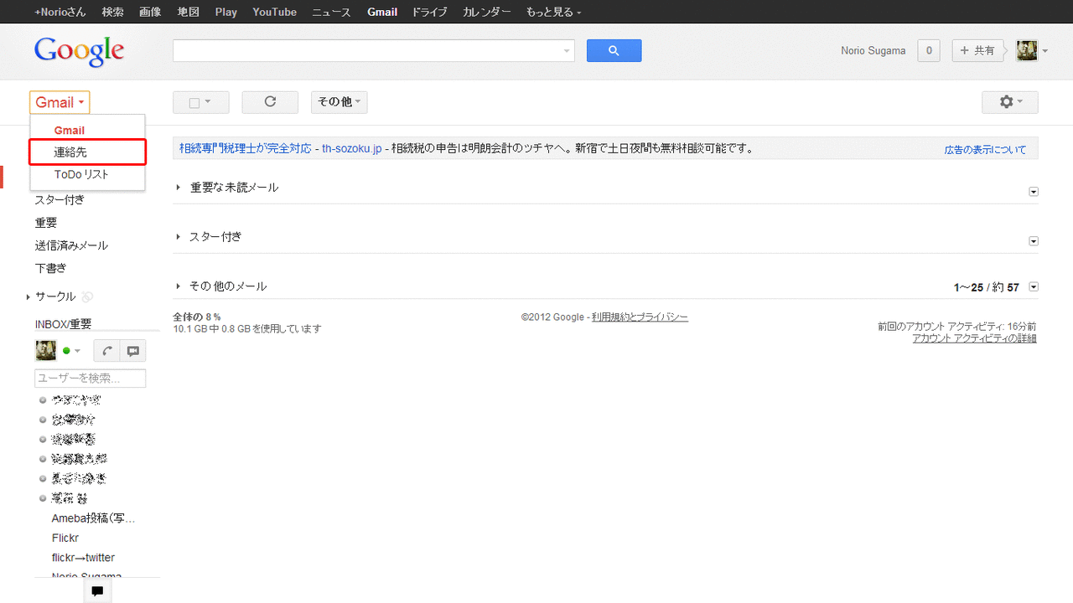Open the select checkbox dropdown arrow
The height and width of the screenshot is (603, 1073).
(x=208, y=102)
